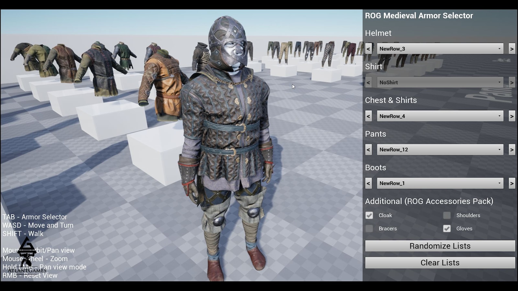Screen dimensions: 518x291
Task: Select previous Shirt option arrow
Action: coord(368,82)
